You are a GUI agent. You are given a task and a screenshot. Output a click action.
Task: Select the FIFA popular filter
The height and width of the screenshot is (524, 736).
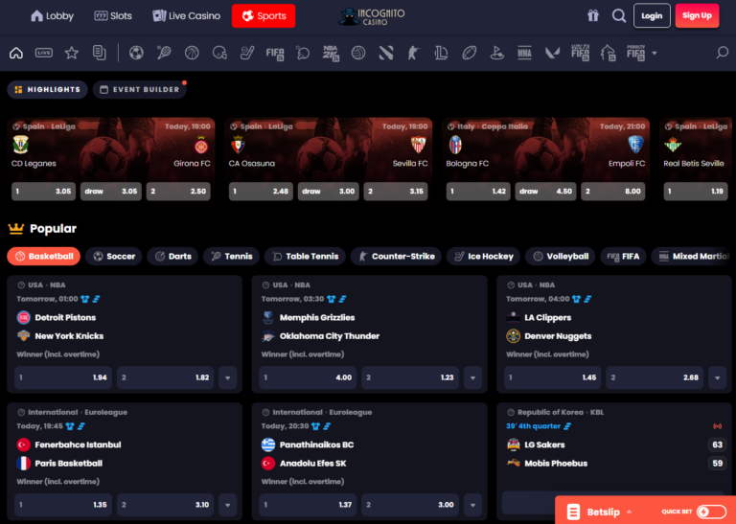[x=623, y=256]
